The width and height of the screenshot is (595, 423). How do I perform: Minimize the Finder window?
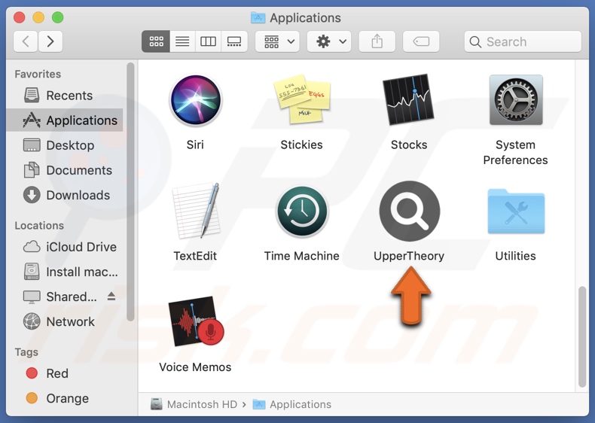pos(38,17)
